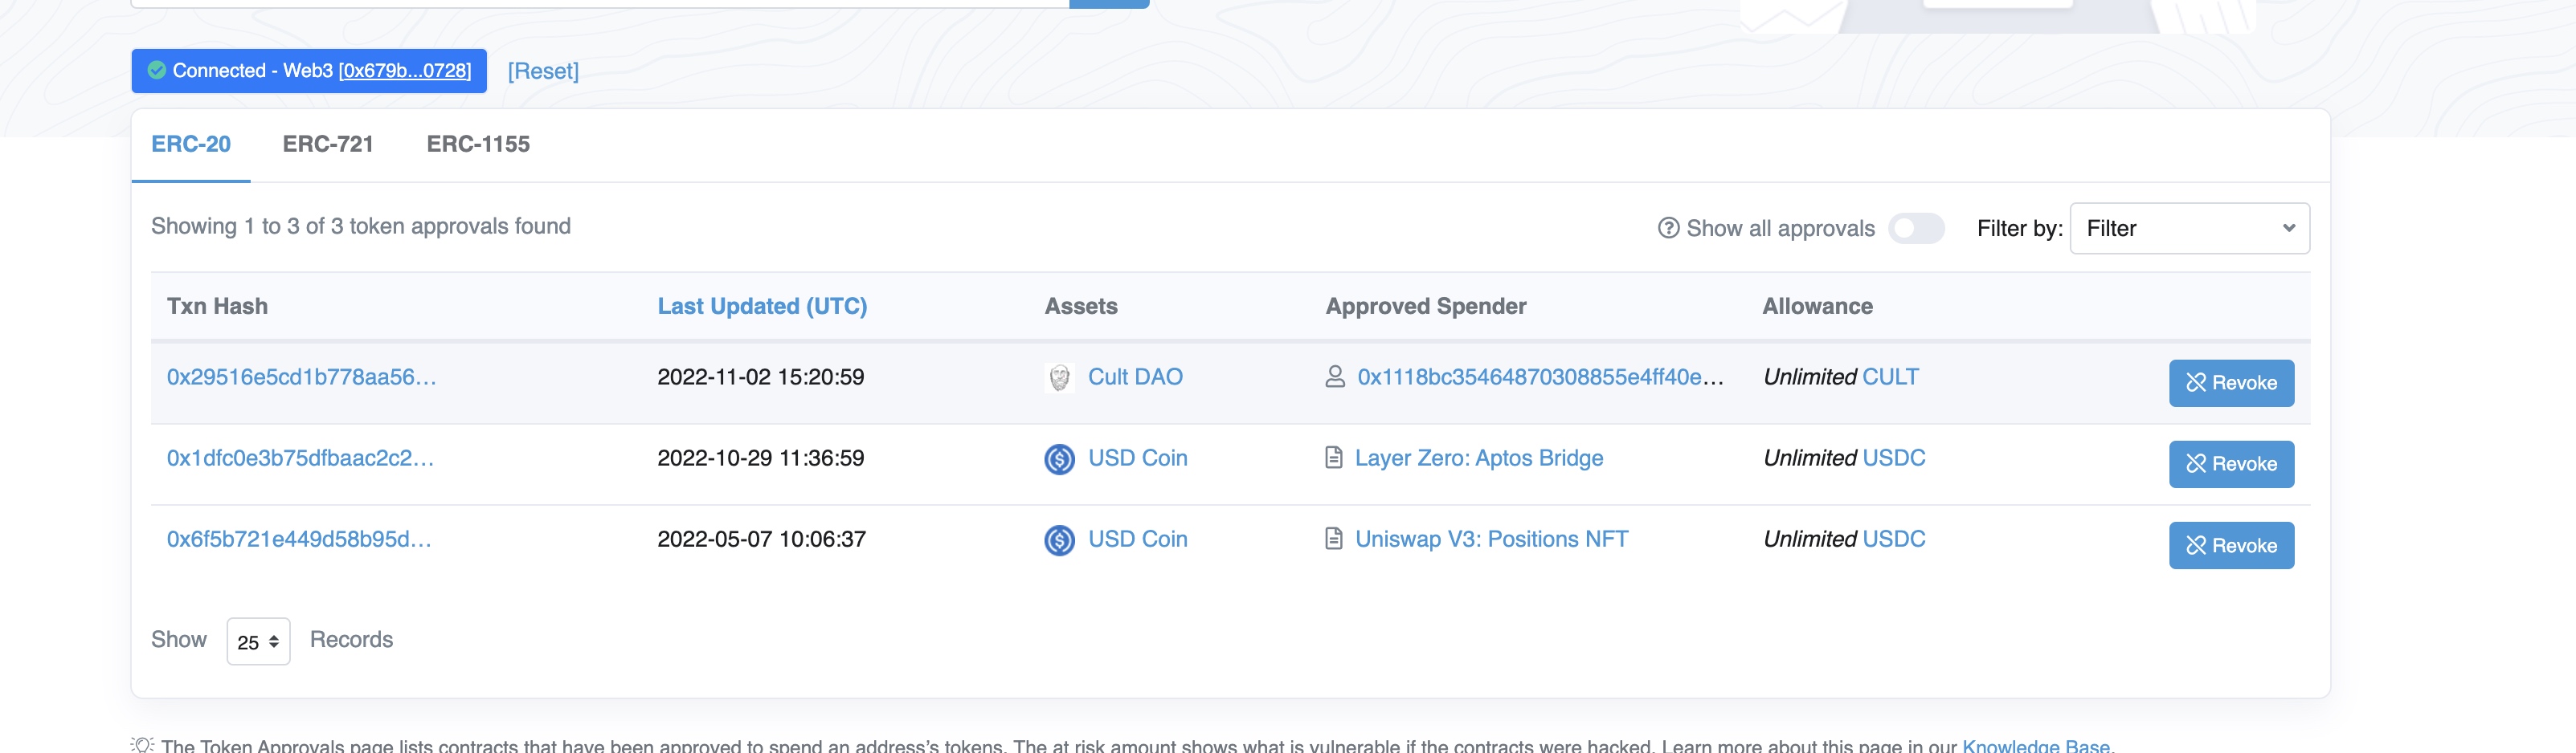Click the CULT token link in Allowance column
2576x753 pixels.
(x=1890, y=376)
